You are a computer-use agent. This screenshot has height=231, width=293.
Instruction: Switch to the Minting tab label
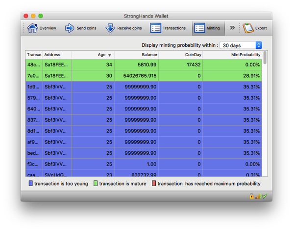coord(213,28)
